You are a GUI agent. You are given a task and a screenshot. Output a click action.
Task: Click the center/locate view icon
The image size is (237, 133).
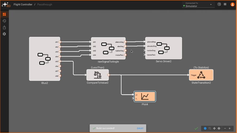(219, 128)
